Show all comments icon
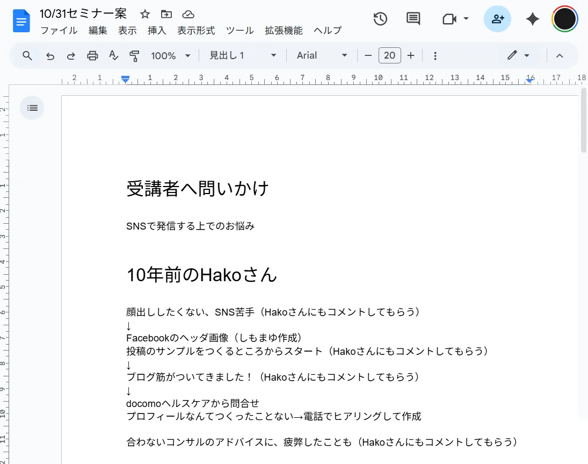 coord(413,19)
